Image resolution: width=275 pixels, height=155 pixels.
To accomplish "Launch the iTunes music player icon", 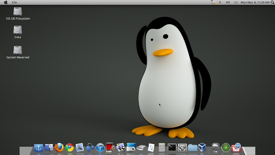I will click(100, 147).
